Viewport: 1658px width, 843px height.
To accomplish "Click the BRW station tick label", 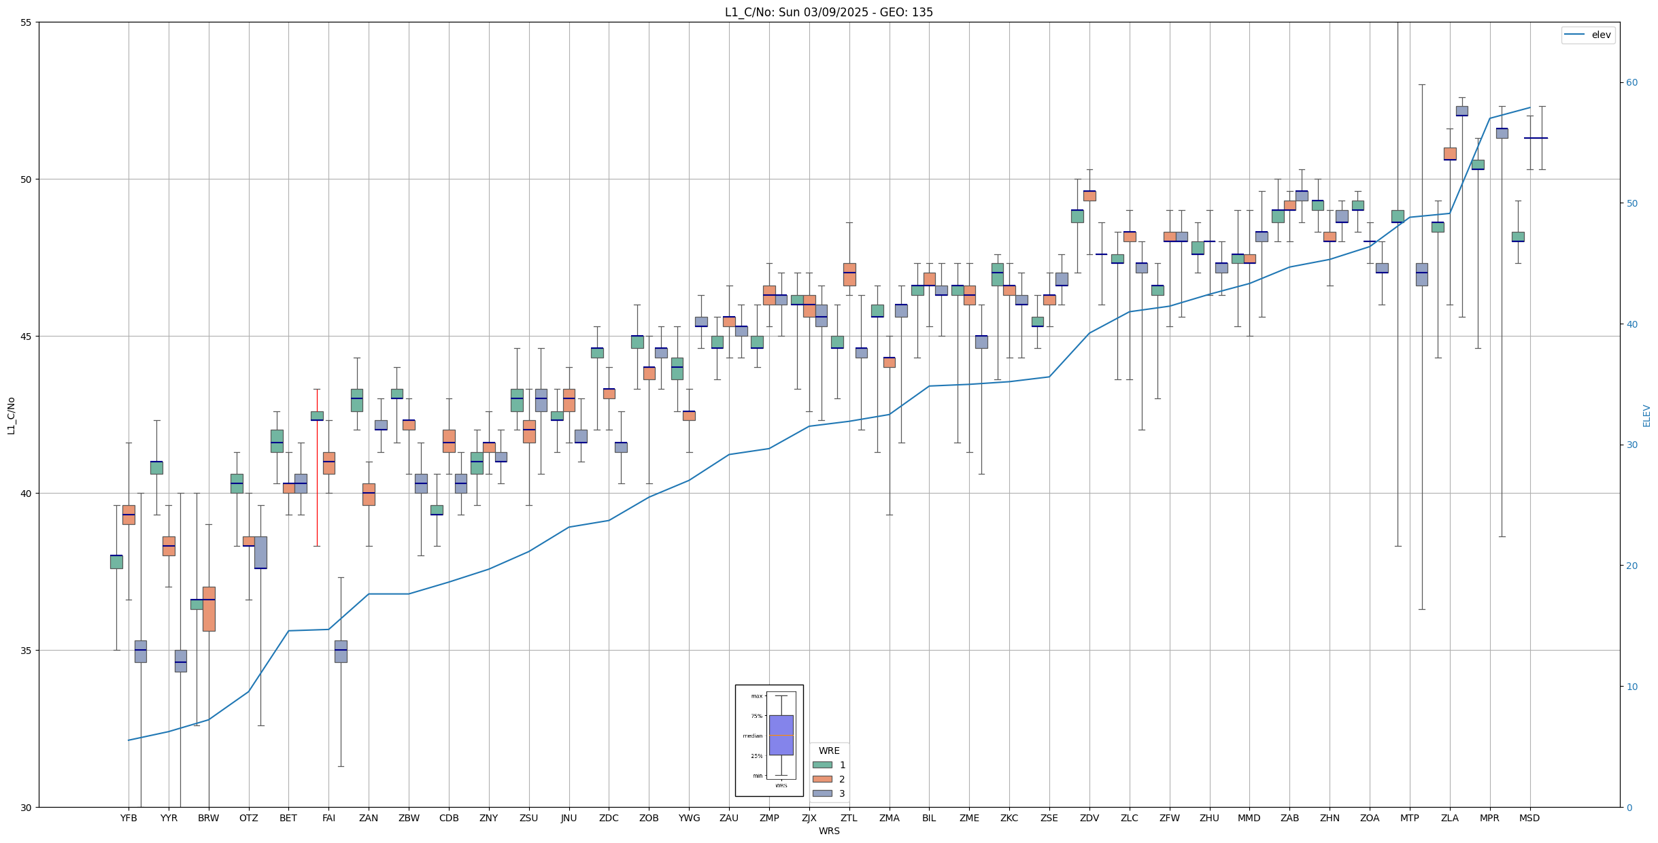I will pyautogui.click(x=209, y=818).
